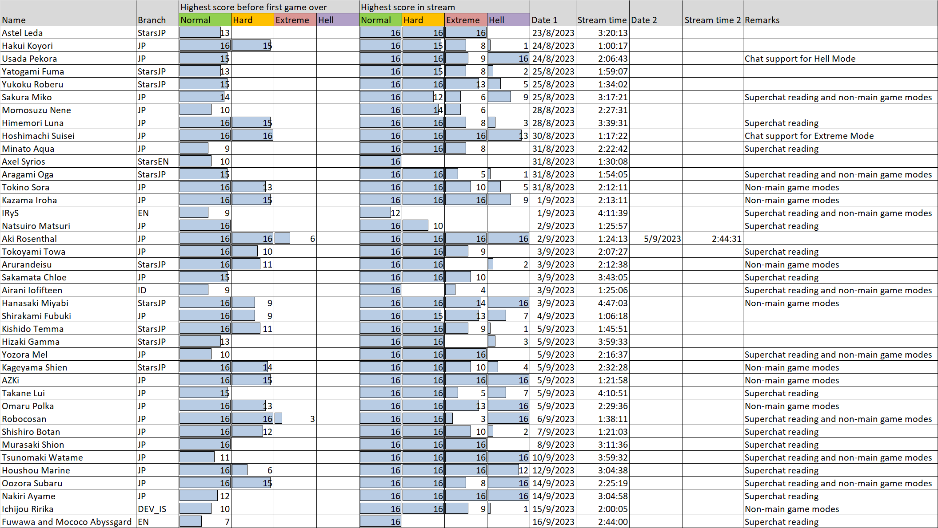Click the 2:44:31 Stream time 2 cell
This screenshot has height=528, width=938.
713,239
